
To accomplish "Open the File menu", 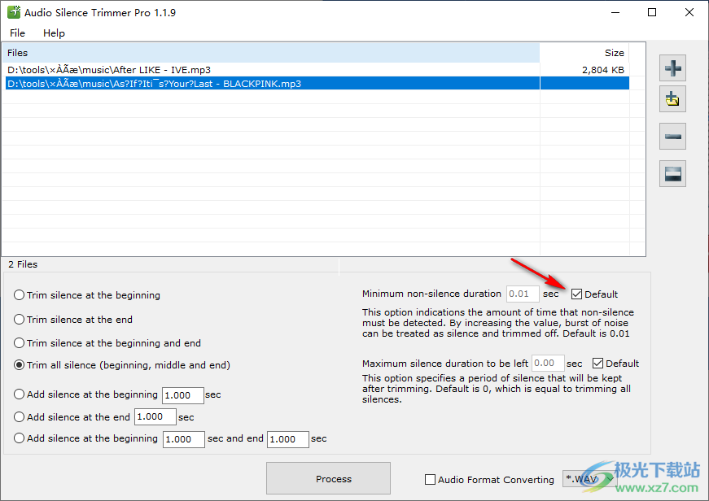I will coord(17,33).
